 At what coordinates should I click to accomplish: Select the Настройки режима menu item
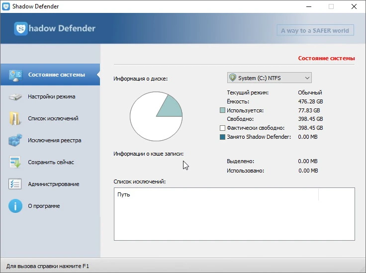tap(52, 96)
